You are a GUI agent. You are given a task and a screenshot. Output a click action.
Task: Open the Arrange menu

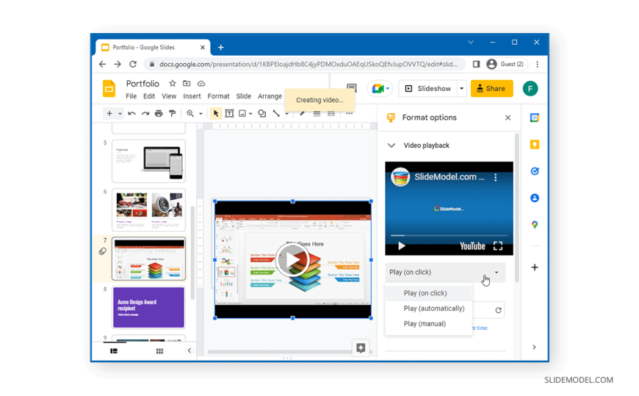pyautogui.click(x=270, y=96)
